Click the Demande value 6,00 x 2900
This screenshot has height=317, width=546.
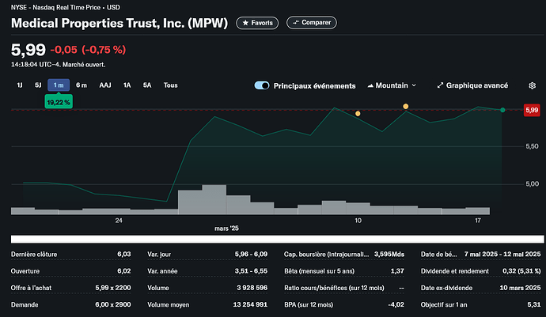113,305
